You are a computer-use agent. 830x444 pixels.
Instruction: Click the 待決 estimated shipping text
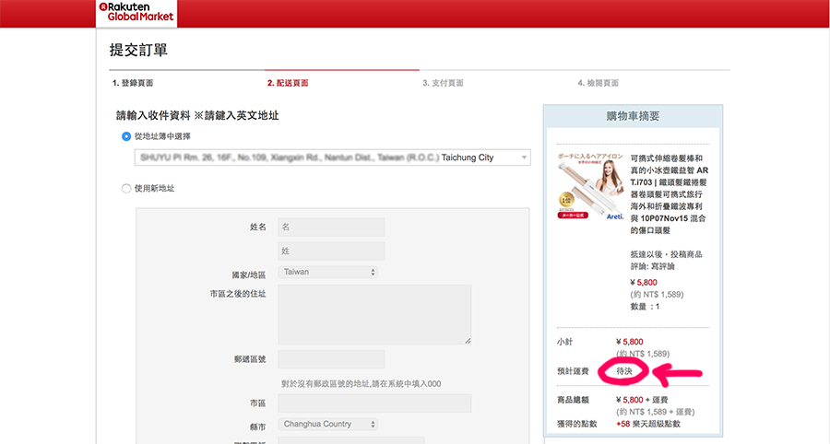[x=624, y=371]
